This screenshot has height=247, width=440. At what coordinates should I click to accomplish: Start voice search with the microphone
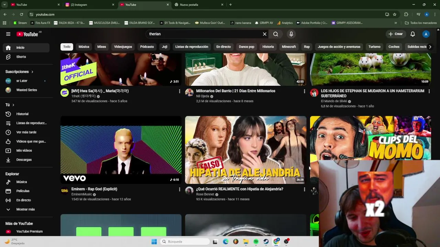(x=291, y=34)
